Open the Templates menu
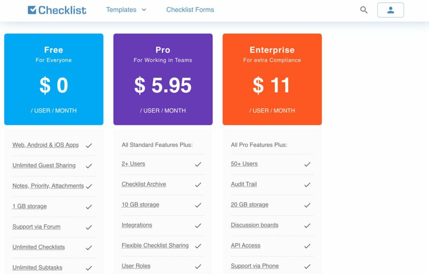Viewport: 429px width, 274px height. coord(121,10)
